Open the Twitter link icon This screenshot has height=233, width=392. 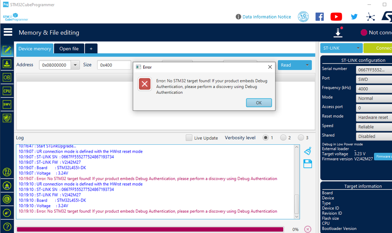click(x=354, y=17)
